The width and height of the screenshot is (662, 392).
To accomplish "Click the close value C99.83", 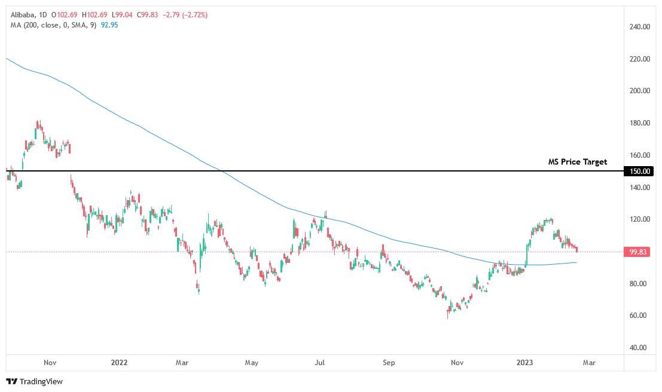I will (147, 15).
